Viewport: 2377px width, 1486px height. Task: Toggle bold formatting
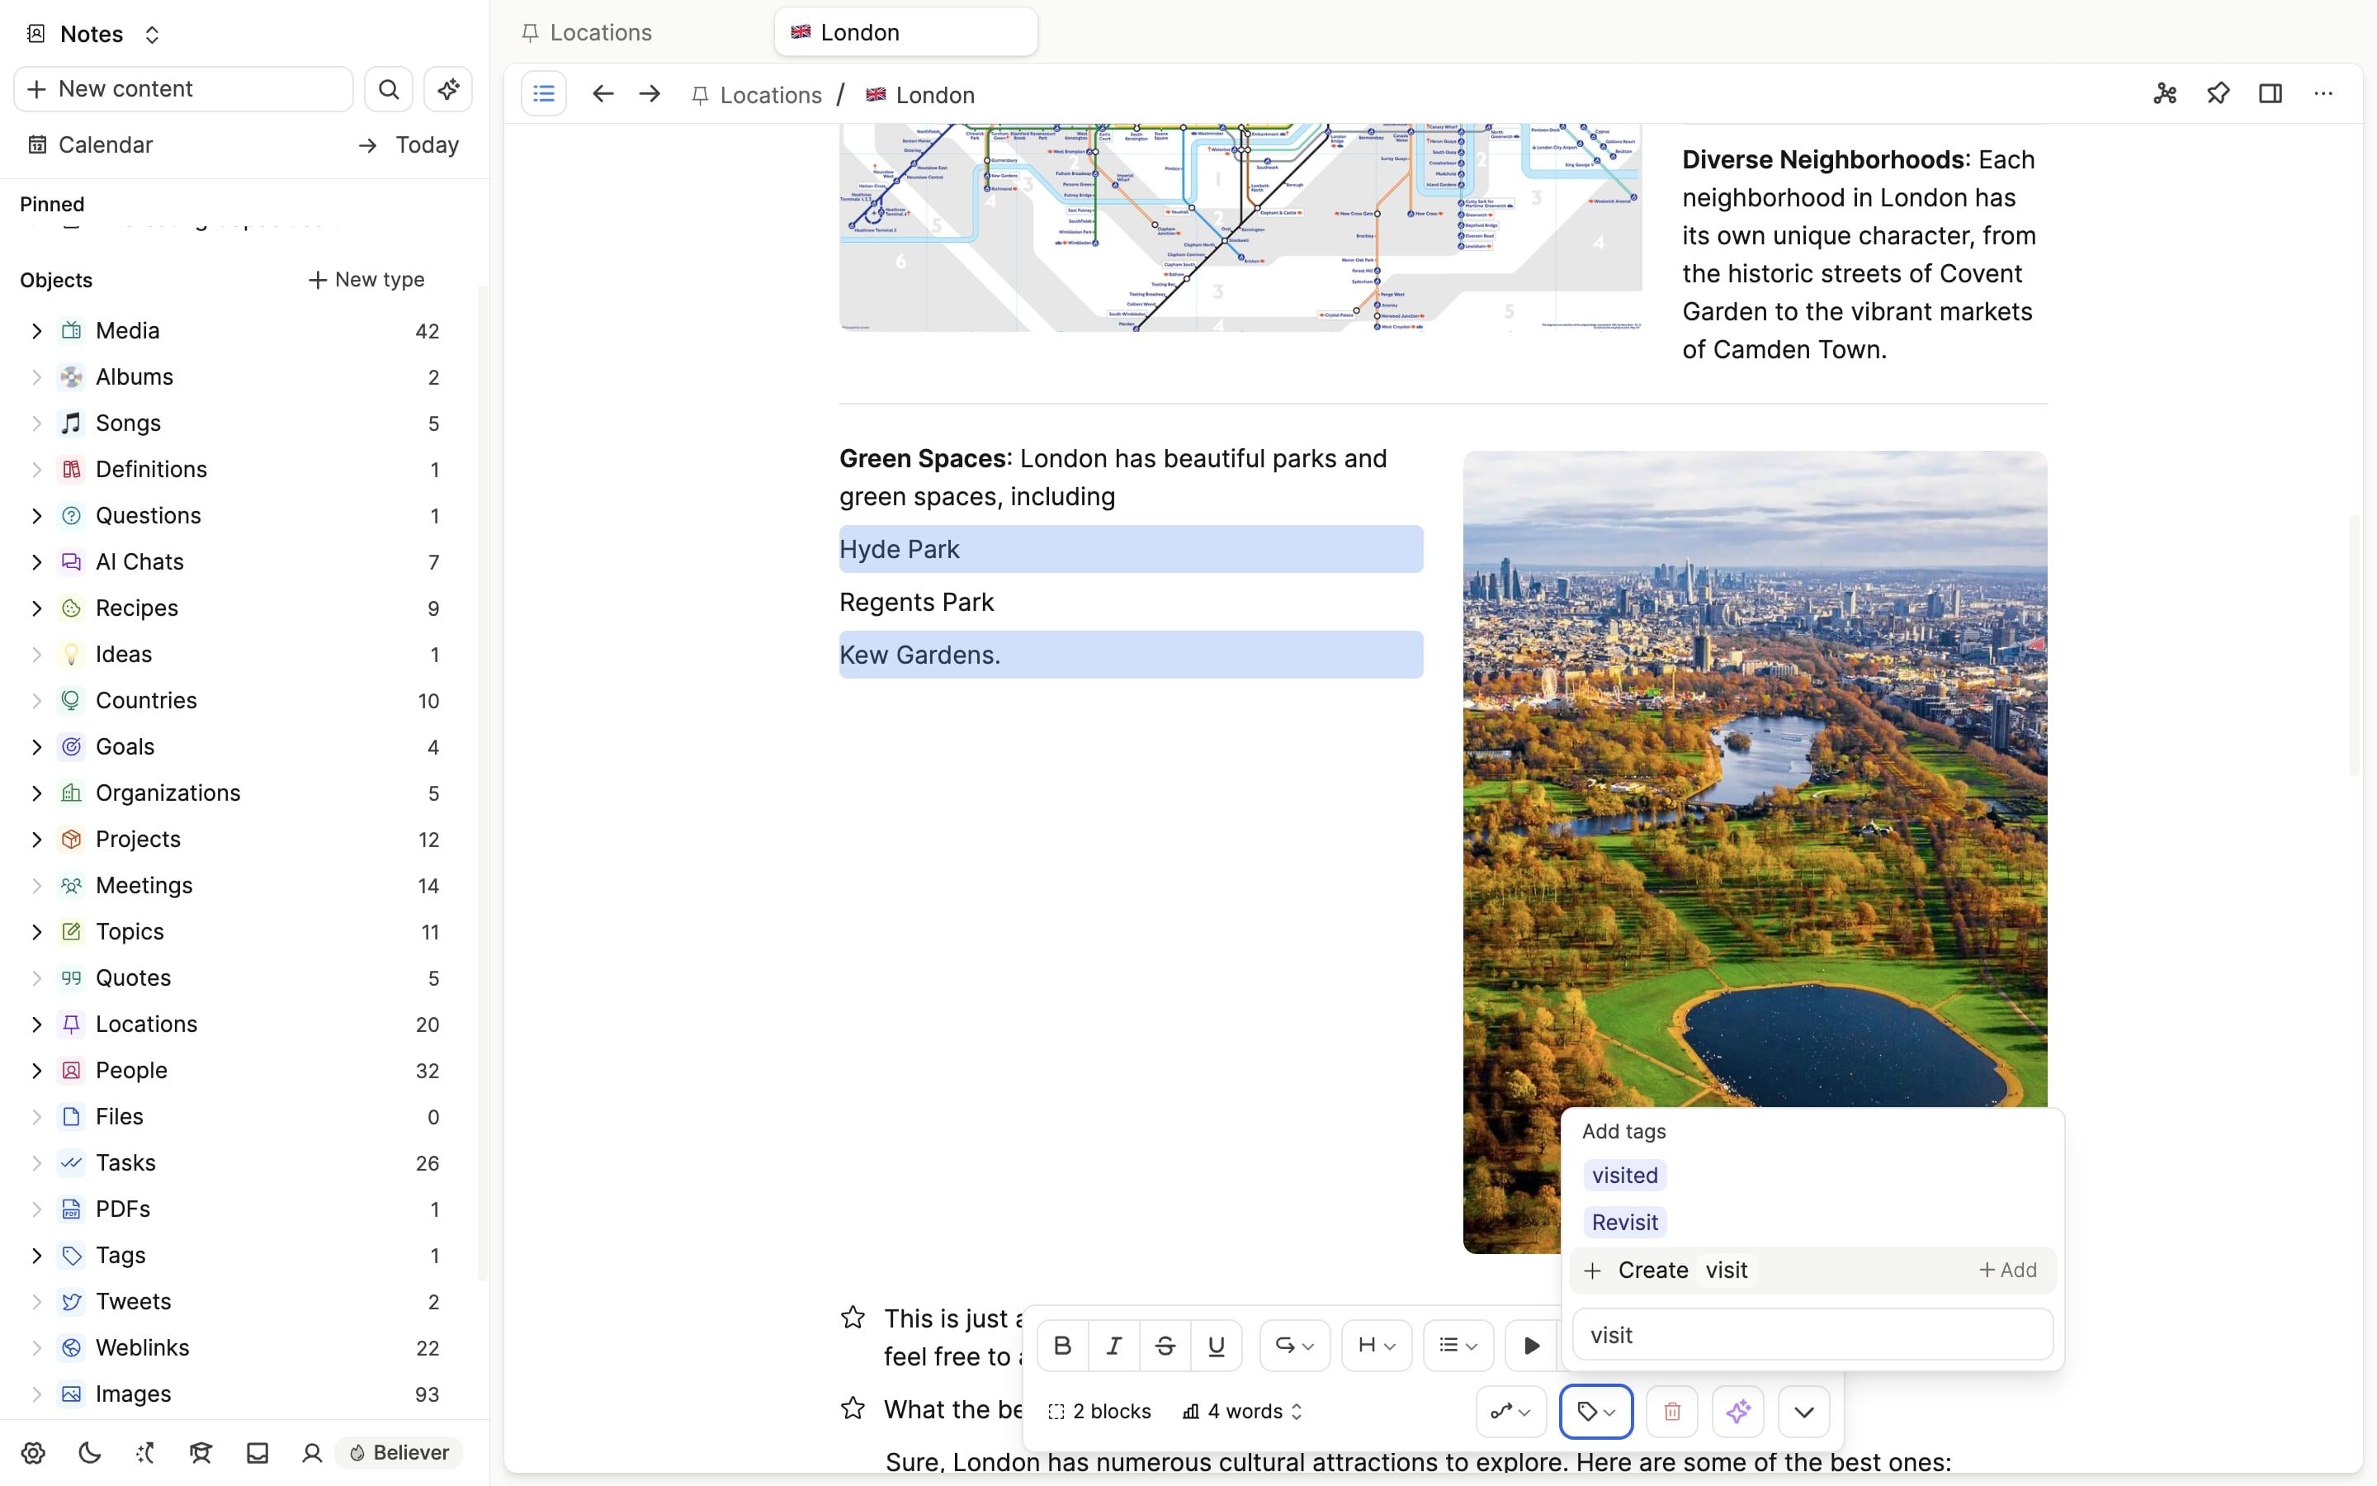point(1061,1346)
